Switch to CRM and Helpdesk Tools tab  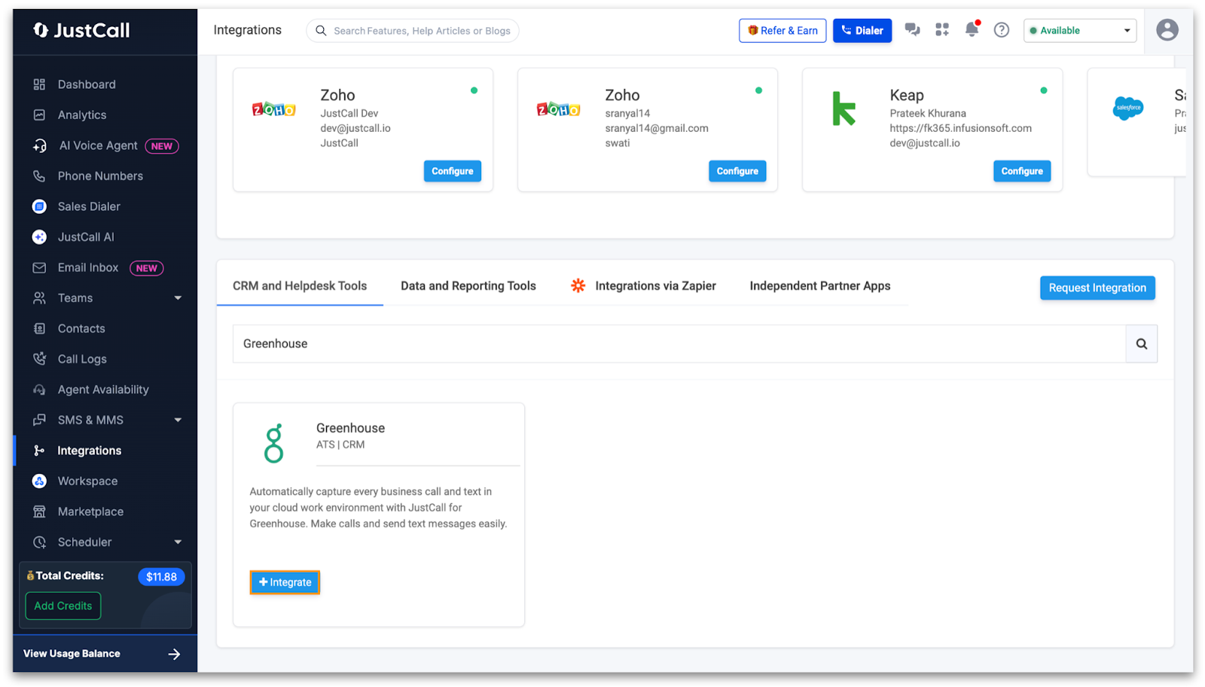pos(300,286)
